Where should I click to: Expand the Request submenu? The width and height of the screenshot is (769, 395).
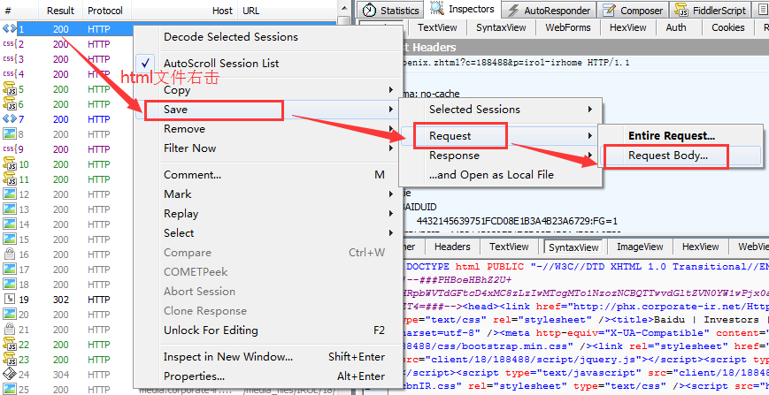coord(500,136)
